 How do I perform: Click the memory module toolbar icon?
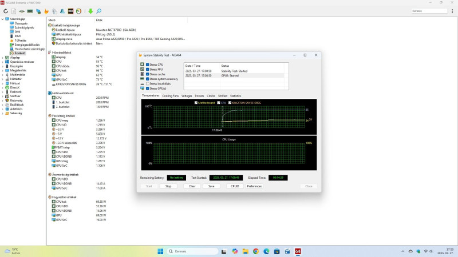[30, 11]
